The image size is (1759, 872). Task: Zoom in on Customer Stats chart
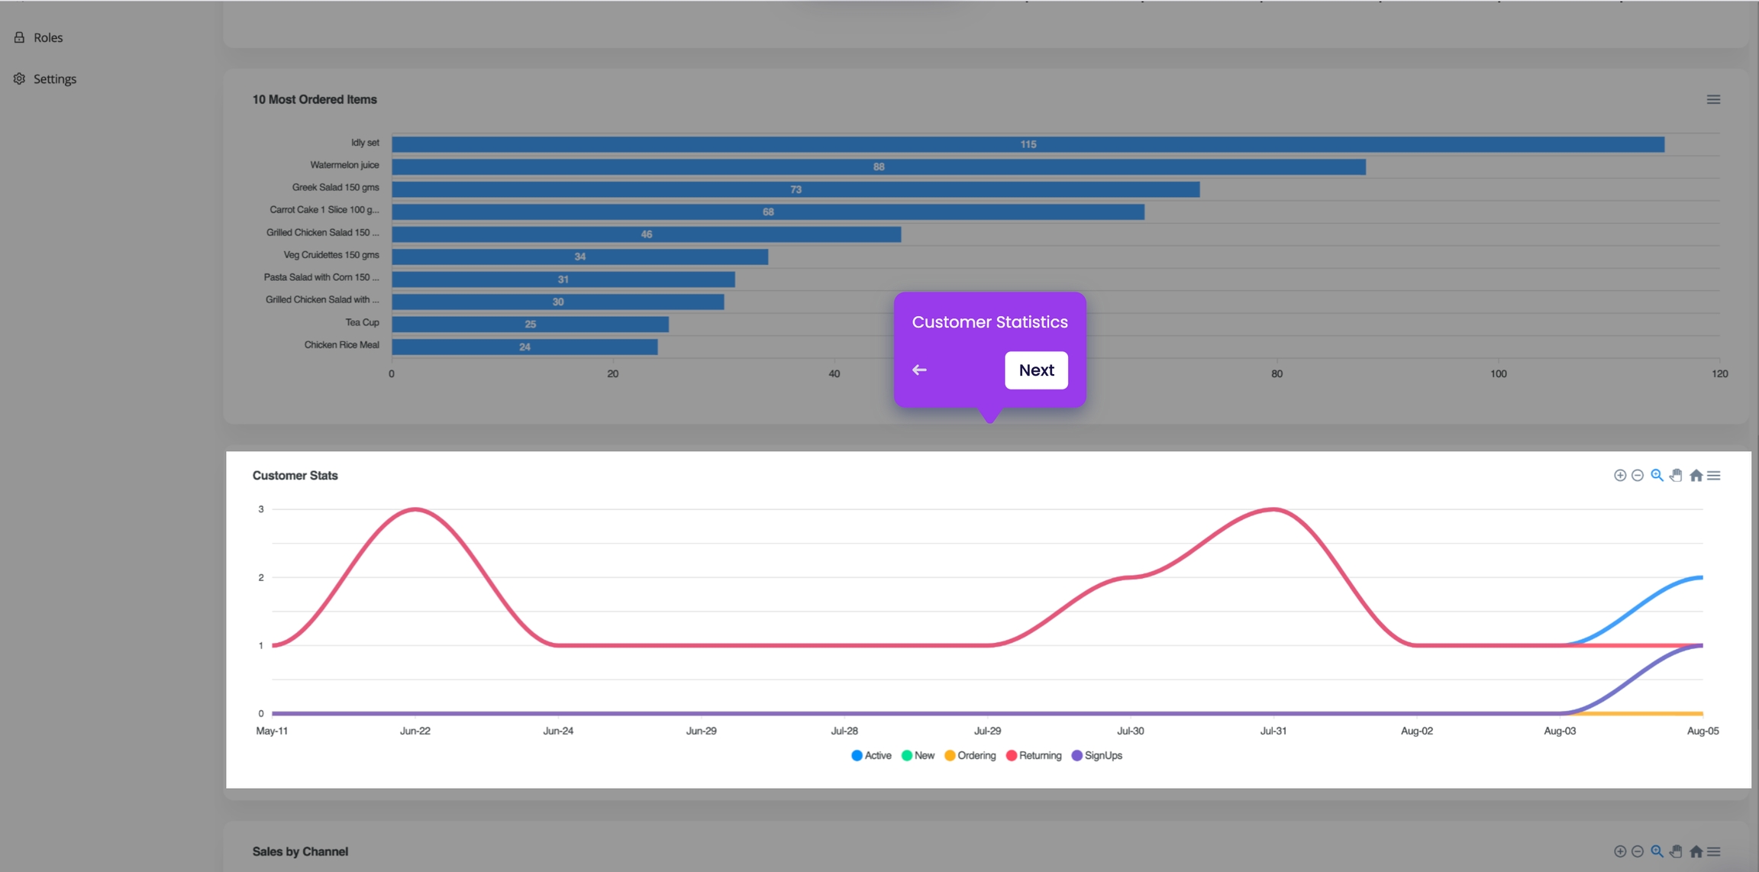click(x=1619, y=476)
